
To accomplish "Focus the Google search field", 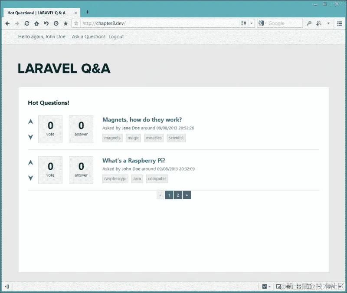I will click(x=285, y=23).
